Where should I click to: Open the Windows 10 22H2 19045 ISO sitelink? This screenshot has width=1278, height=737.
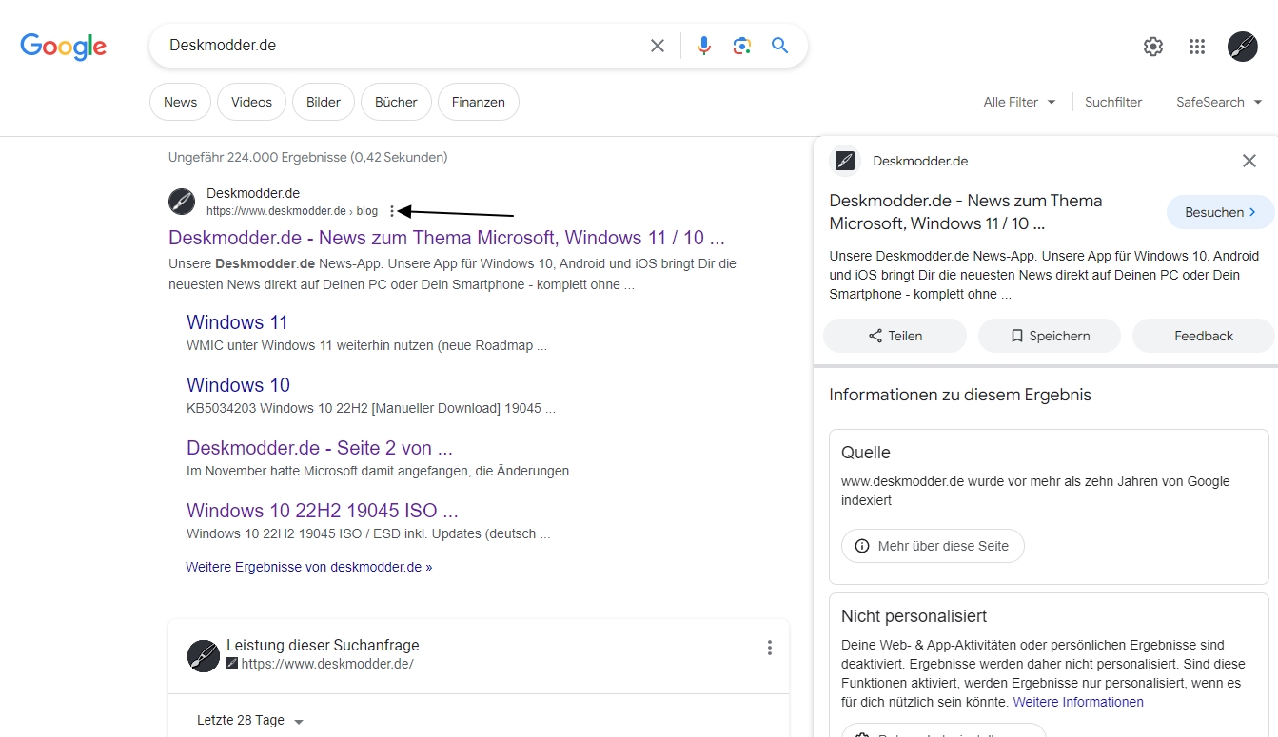point(323,511)
